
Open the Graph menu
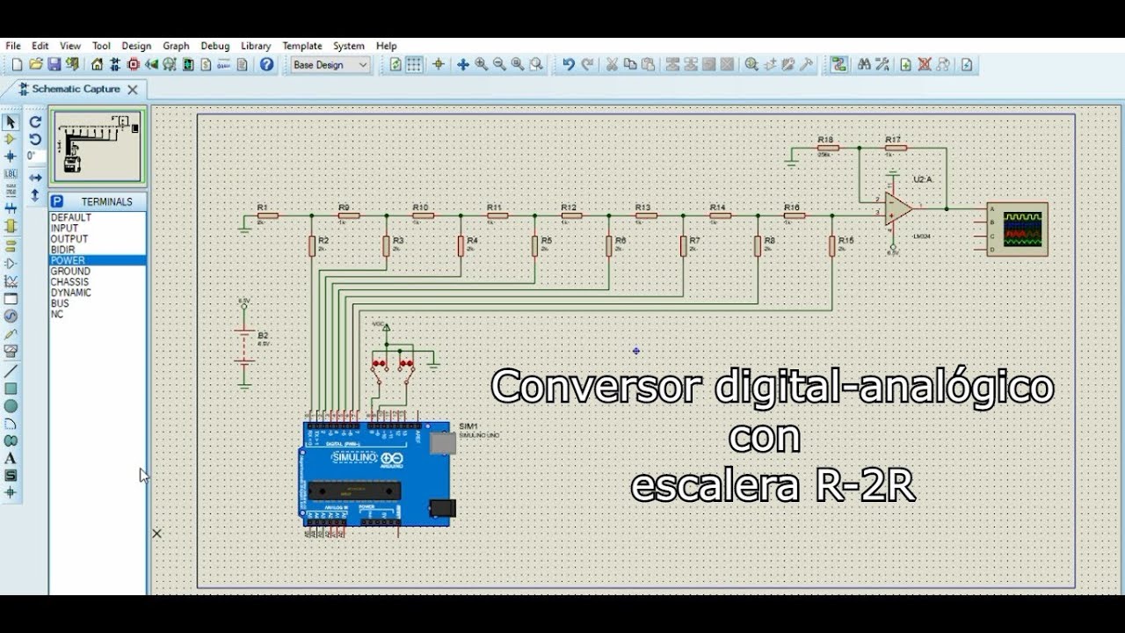point(176,46)
